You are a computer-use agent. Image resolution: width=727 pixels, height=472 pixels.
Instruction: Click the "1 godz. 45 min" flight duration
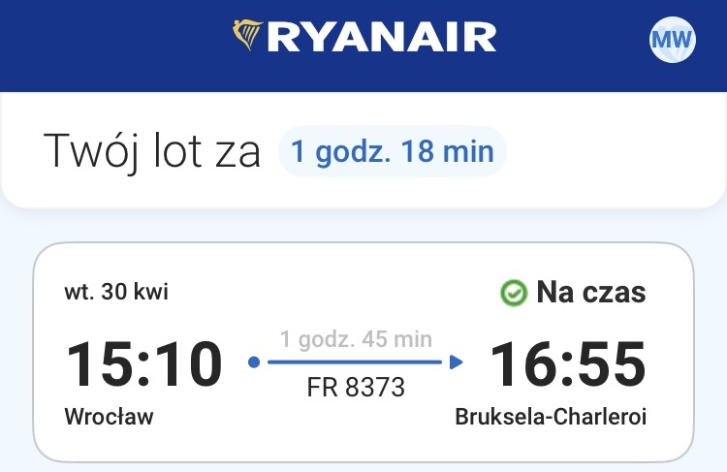pos(356,339)
